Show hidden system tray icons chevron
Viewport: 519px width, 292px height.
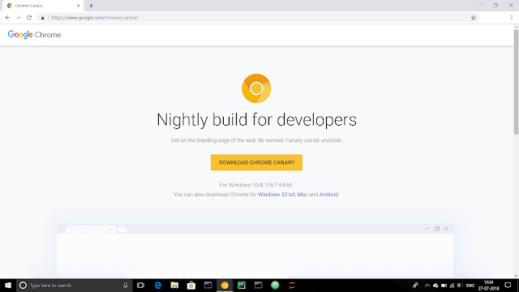tap(427, 285)
